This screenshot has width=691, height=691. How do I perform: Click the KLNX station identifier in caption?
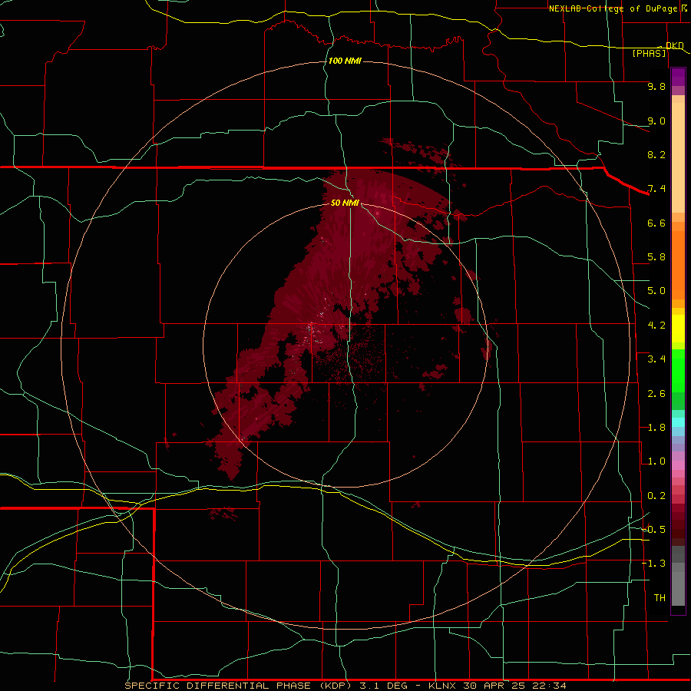[x=443, y=686]
